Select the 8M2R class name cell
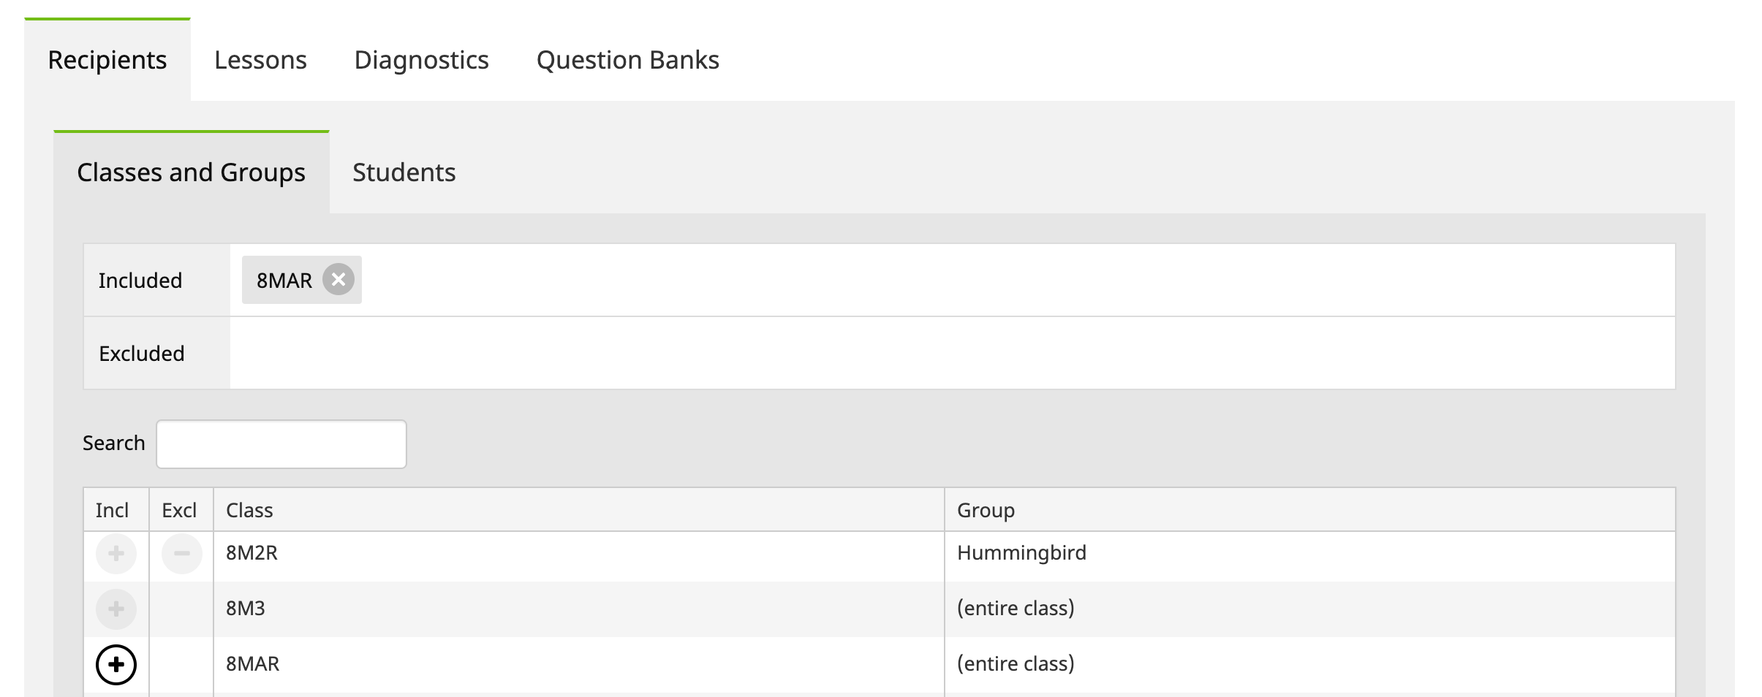1762x697 pixels. point(252,553)
